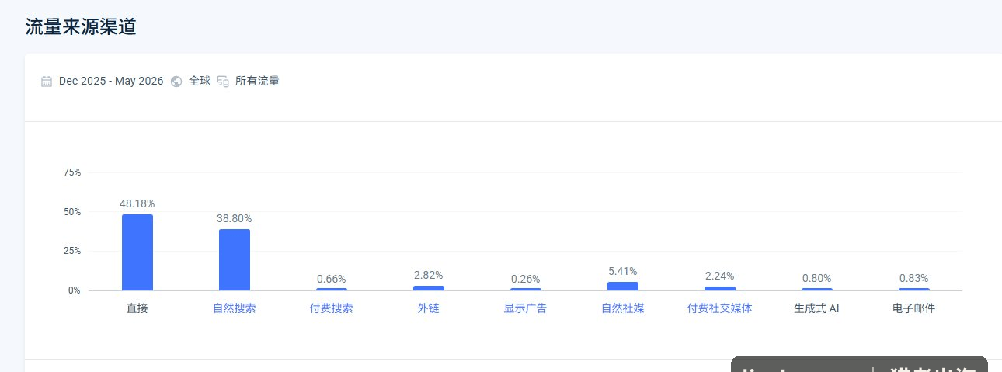Click the dark watermark banner at bottom right
The width and height of the screenshot is (1002, 372).
(x=860, y=364)
